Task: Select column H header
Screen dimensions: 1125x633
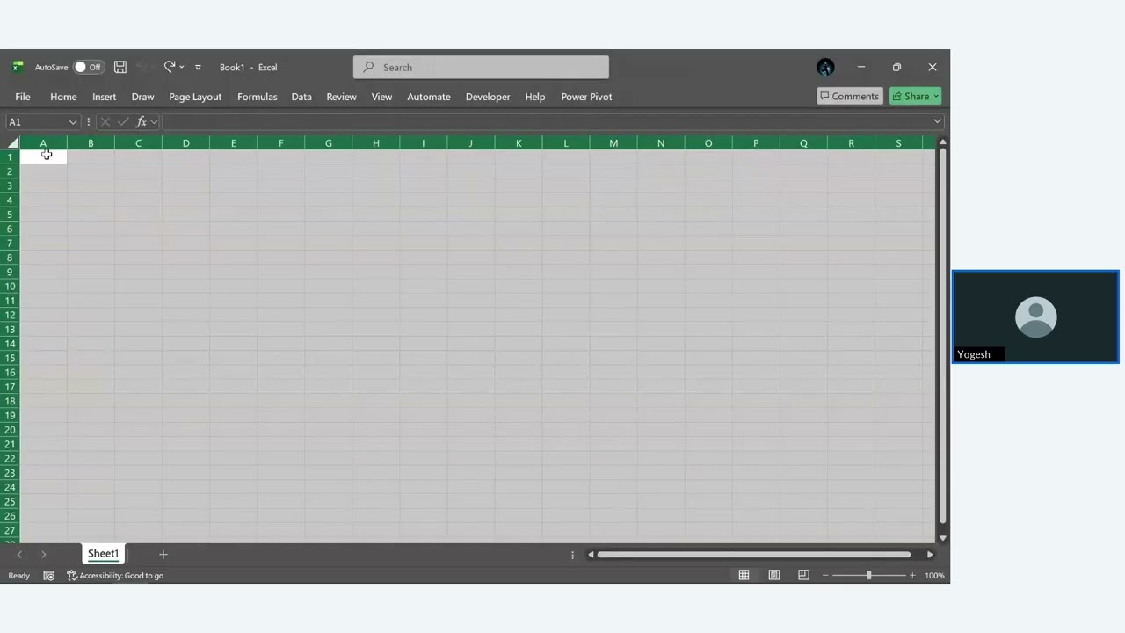Action: coord(375,142)
